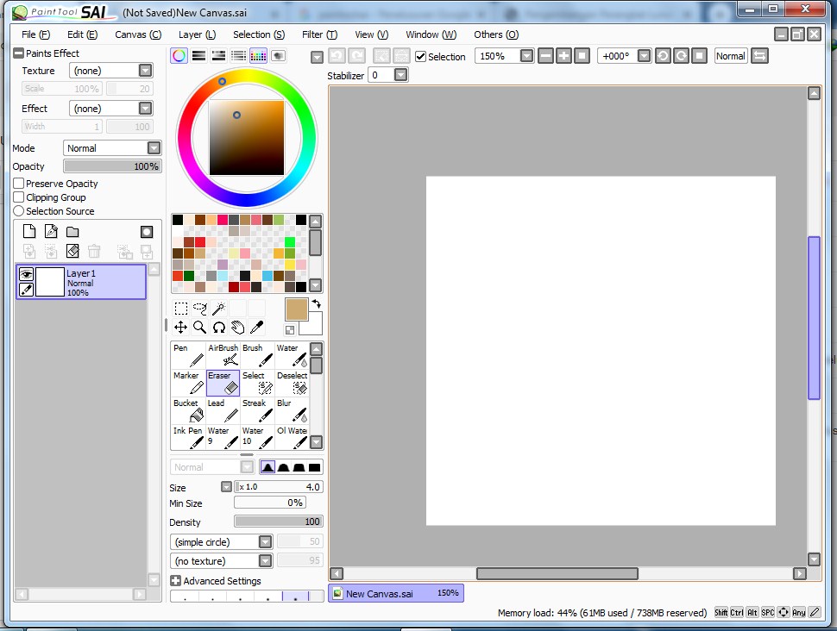This screenshot has width=837, height=631.
Task: Pick the Hand tool for panning
Action: [239, 328]
